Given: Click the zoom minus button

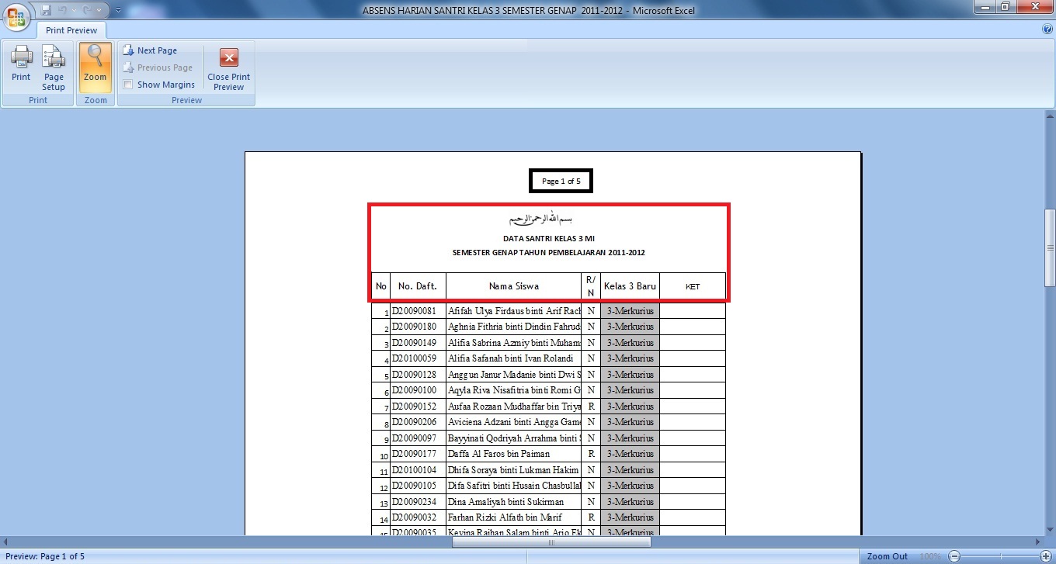Looking at the screenshot, I should 955,556.
